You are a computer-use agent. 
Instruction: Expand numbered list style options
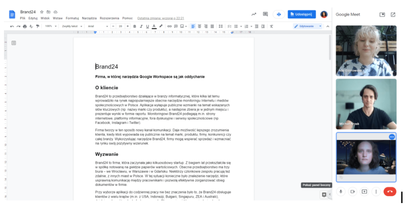[251, 26]
